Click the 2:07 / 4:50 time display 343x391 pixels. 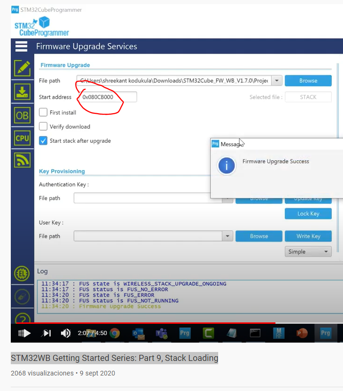tap(92, 333)
